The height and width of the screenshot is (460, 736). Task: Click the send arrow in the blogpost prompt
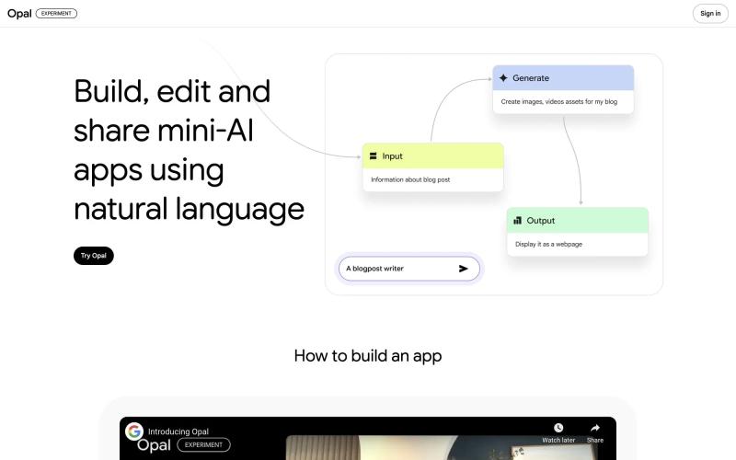pyautogui.click(x=464, y=269)
